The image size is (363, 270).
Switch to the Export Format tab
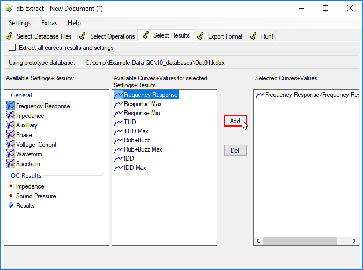tap(220, 36)
